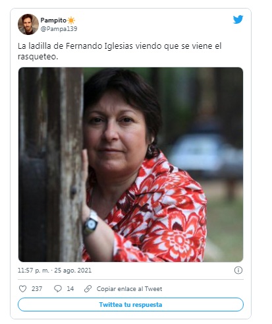272x324 pixels.
Task: Click the 25 ago. 2021 date
Action: 73,271
